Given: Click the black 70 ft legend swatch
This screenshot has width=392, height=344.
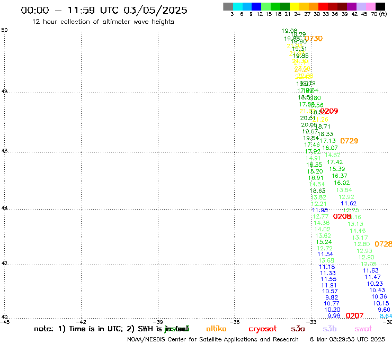Looking at the screenshot, I should point(380,6).
